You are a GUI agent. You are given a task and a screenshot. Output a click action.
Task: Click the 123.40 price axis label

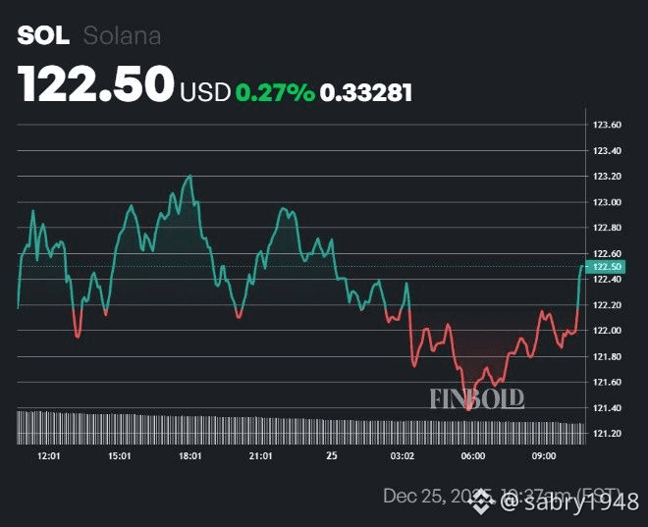click(607, 151)
